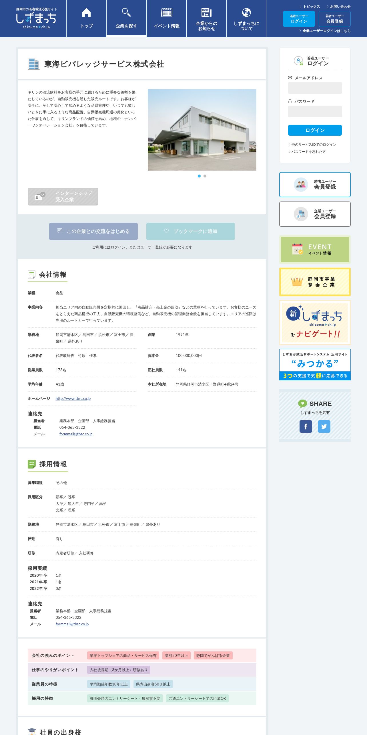Click the company building photo

(x=202, y=130)
